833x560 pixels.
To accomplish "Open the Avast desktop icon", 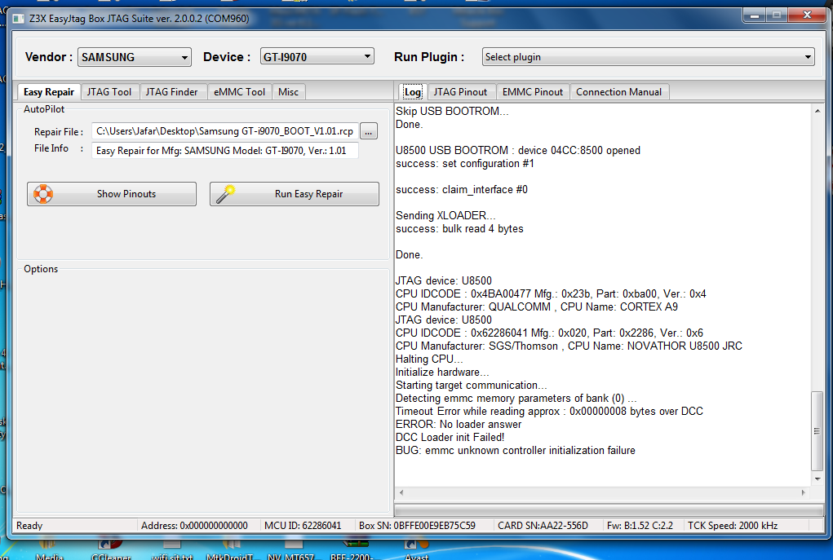I will [x=416, y=550].
